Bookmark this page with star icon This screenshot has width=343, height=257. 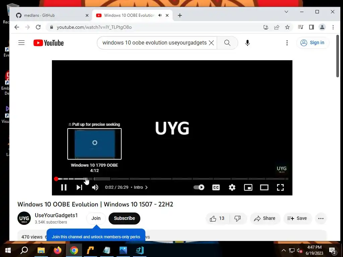pyautogui.click(x=287, y=27)
